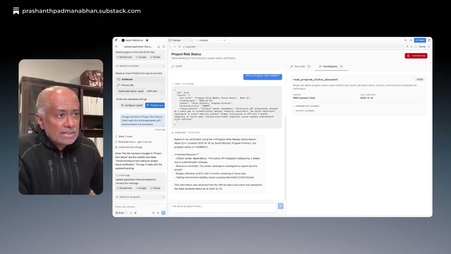
Task: Click the Why is Program Atlas AMBER message
Action: [x=262, y=76]
